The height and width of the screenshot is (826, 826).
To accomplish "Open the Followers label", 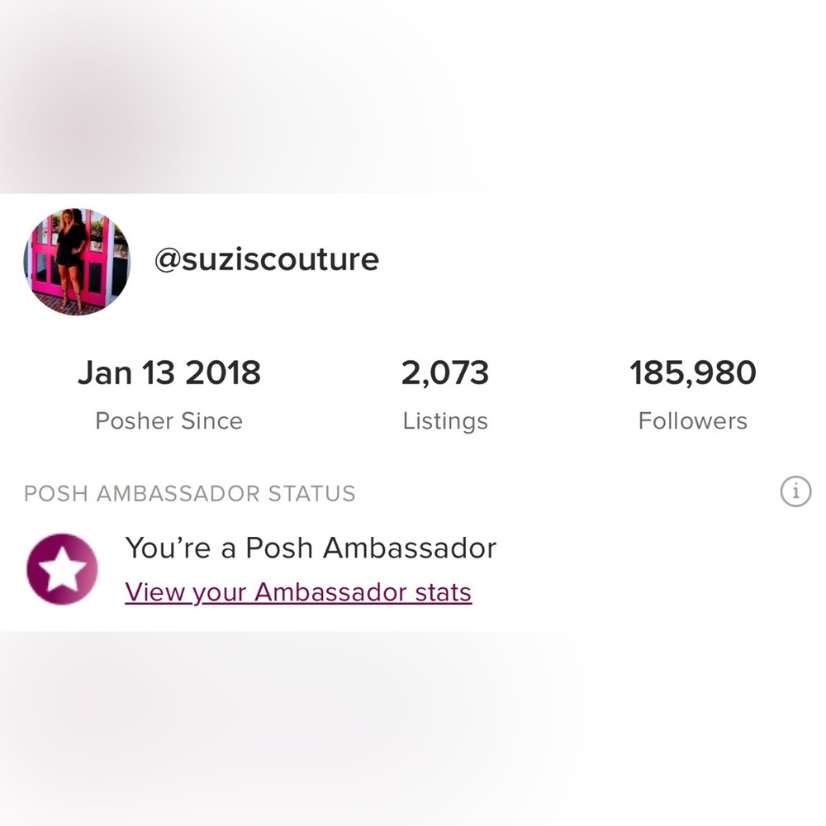I will 693,421.
